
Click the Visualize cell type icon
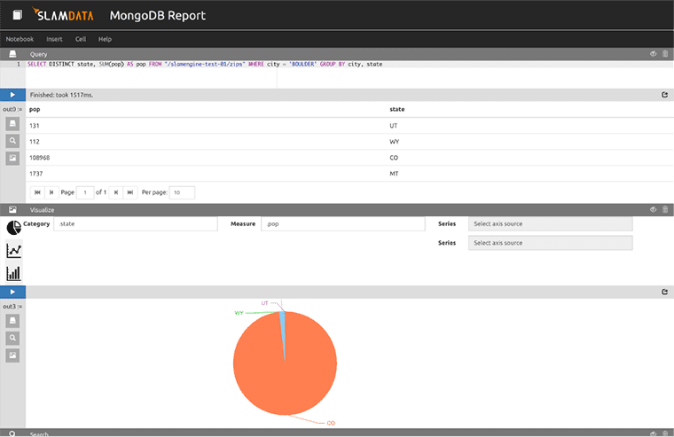12,210
